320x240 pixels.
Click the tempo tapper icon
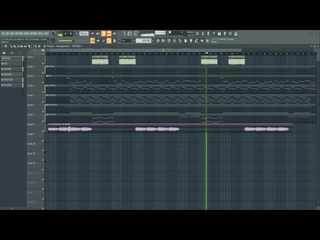[x=196, y=40]
